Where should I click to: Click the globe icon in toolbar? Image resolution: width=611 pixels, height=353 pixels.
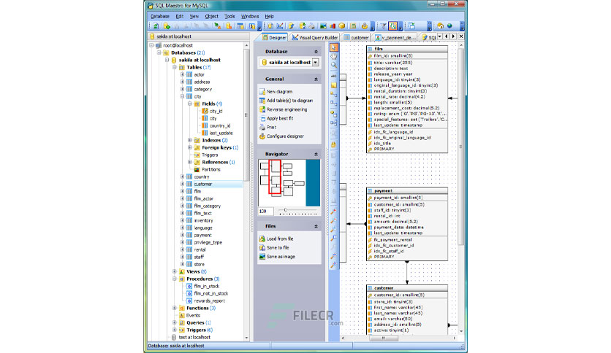(x=449, y=26)
